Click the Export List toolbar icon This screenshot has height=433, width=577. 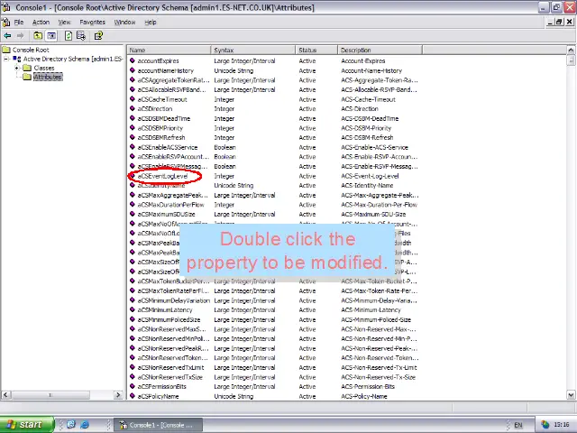point(81,36)
